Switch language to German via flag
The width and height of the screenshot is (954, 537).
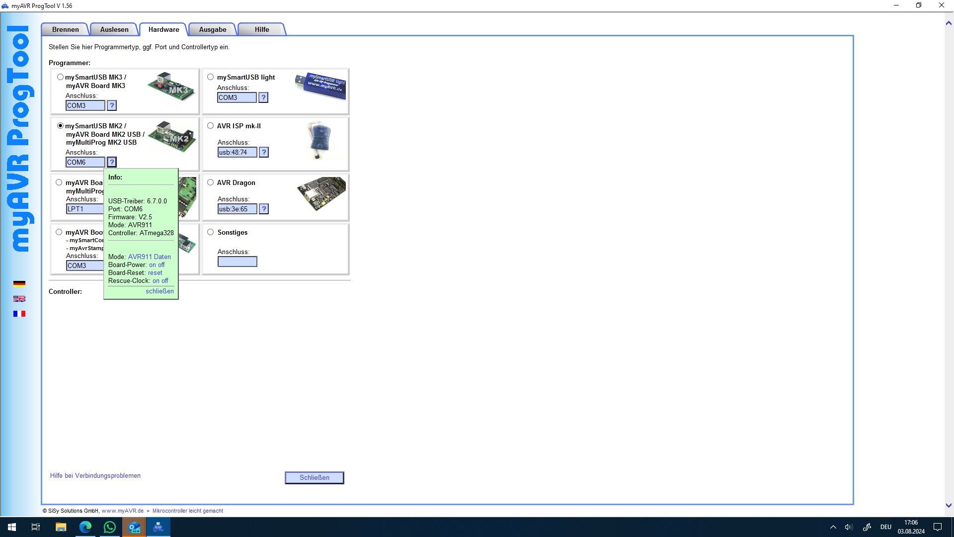pos(19,284)
